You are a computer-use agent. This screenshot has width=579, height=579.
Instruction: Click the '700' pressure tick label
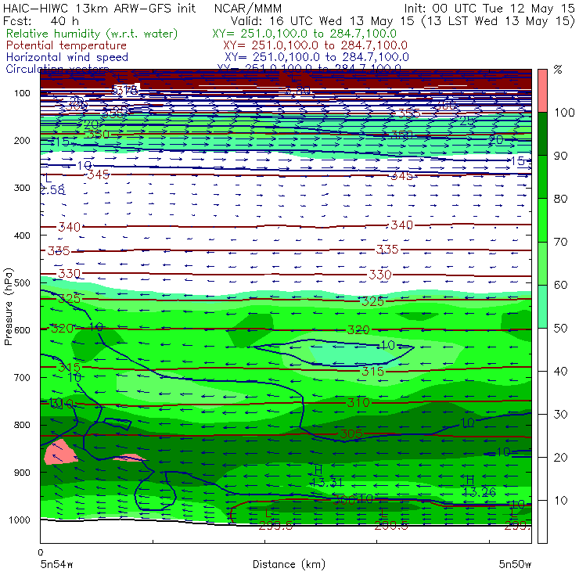coord(22,378)
